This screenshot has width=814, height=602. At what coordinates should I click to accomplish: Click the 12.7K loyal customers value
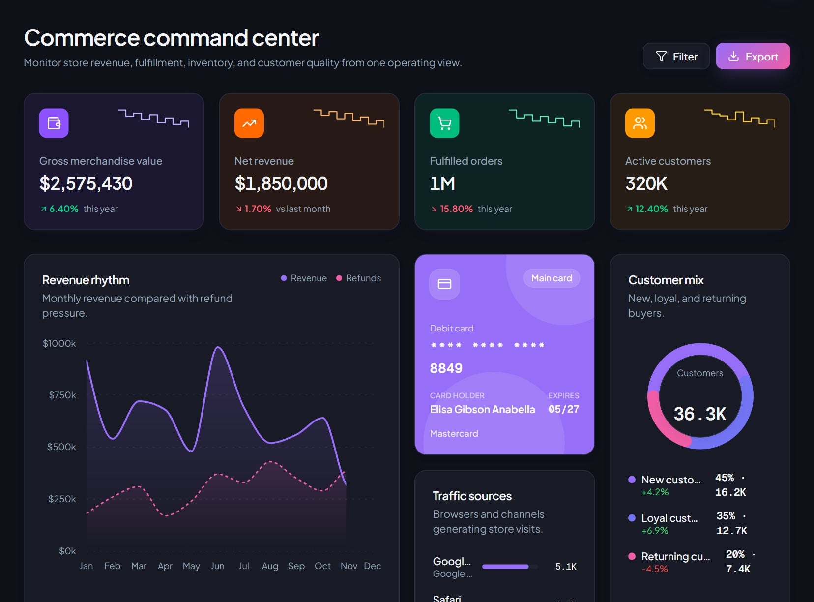pos(732,531)
